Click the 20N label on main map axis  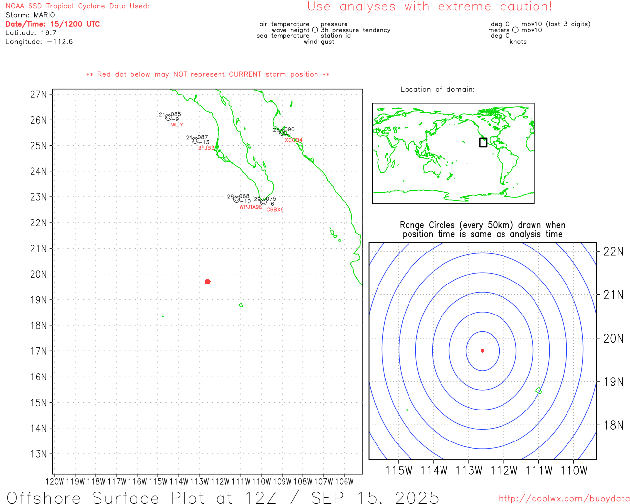tap(38, 274)
